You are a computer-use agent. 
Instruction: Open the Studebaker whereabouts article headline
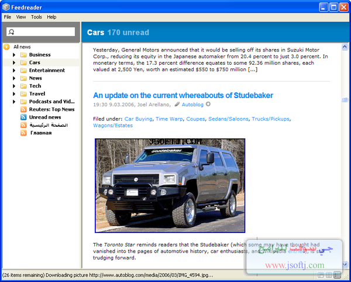pyautogui.click(x=183, y=95)
